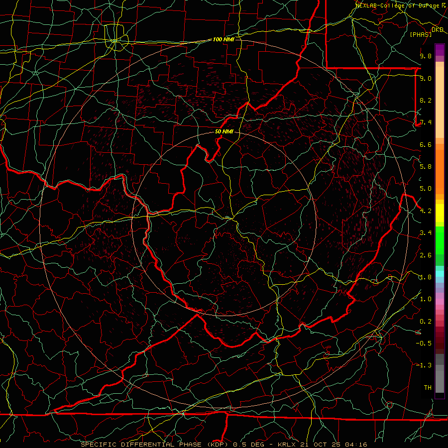This screenshot has height=448, width=448.
Task: Click the [PHAS] legend unit label
Action: click(421, 35)
